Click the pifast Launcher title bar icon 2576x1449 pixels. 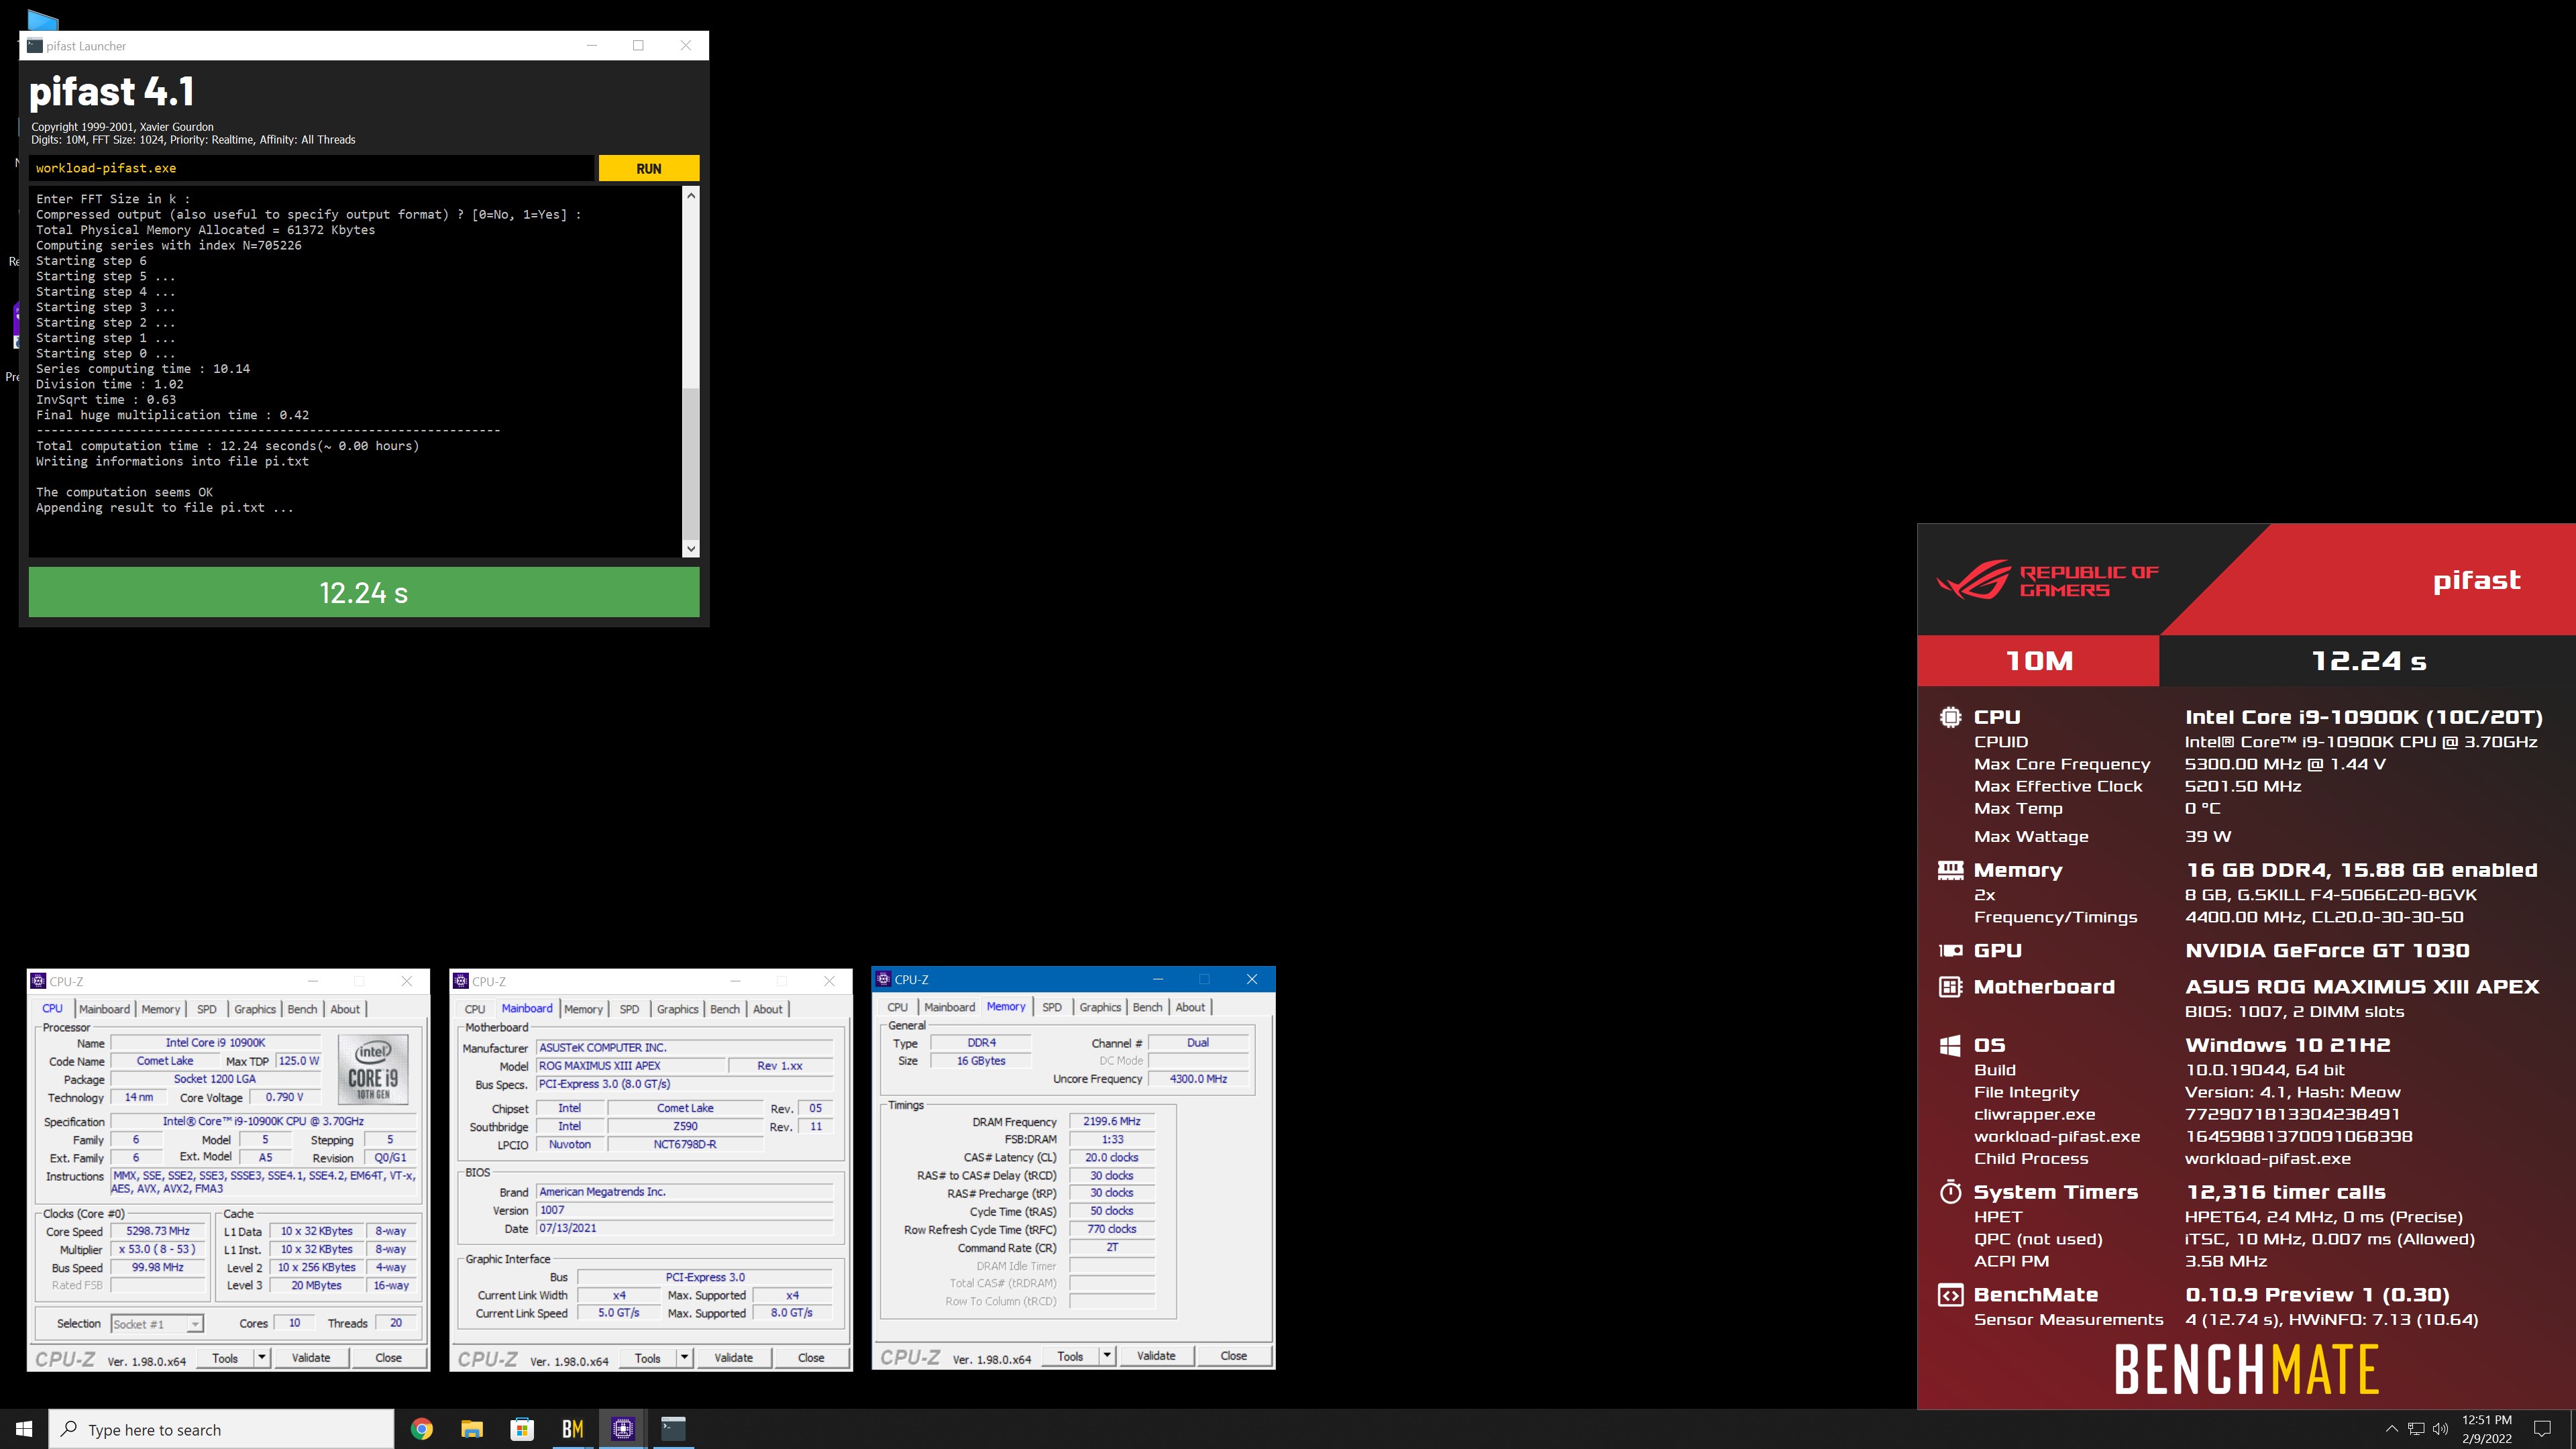(35, 45)
